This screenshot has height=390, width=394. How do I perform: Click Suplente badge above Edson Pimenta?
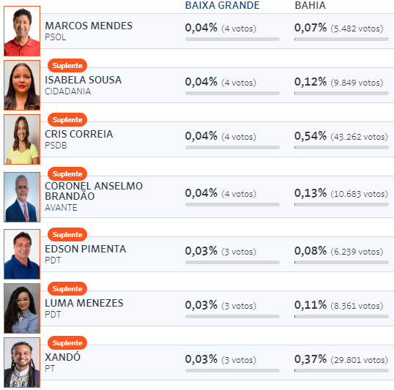67,235
